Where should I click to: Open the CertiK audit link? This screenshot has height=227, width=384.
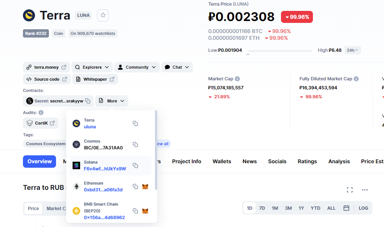(41, 123)
